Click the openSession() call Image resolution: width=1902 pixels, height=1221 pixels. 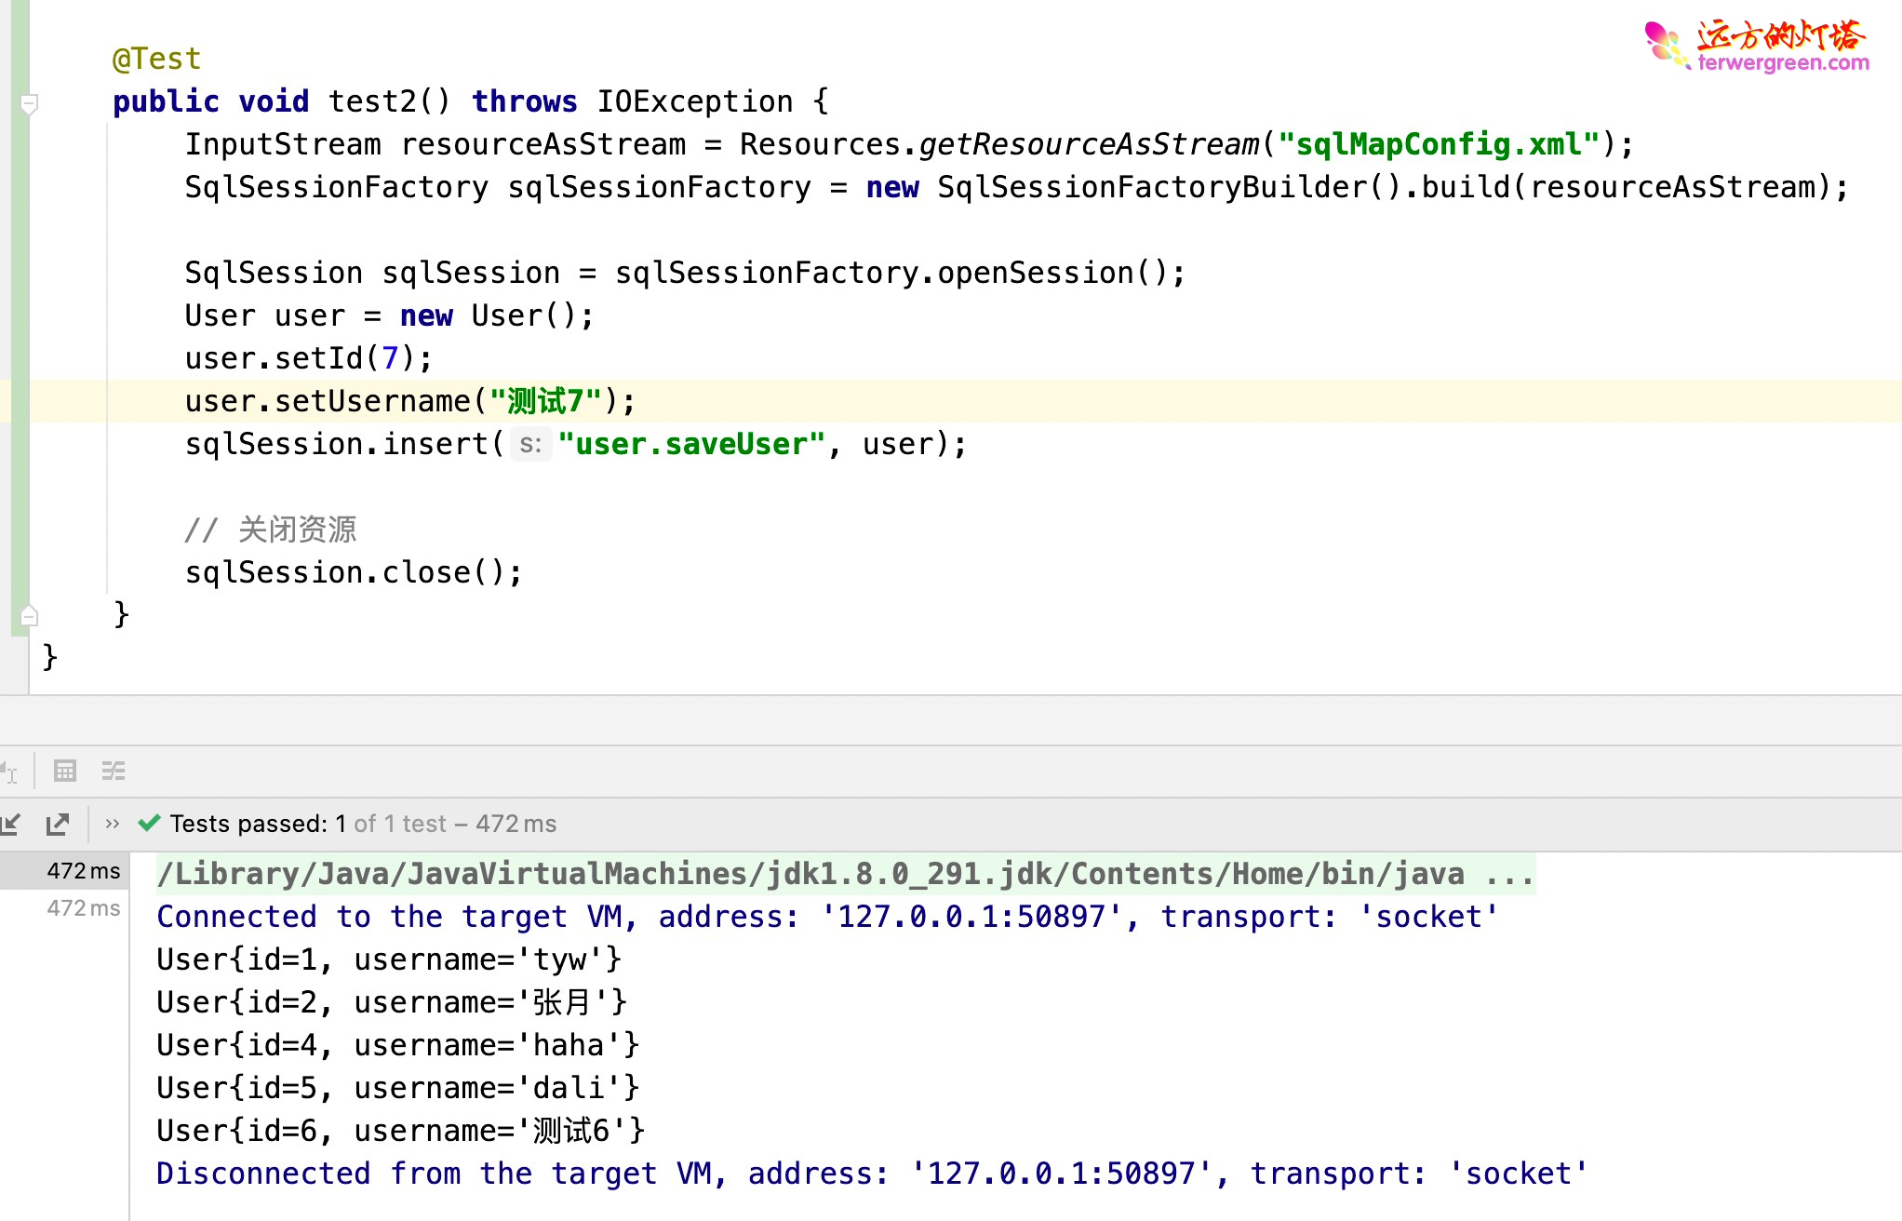[x=1051, y=273]
